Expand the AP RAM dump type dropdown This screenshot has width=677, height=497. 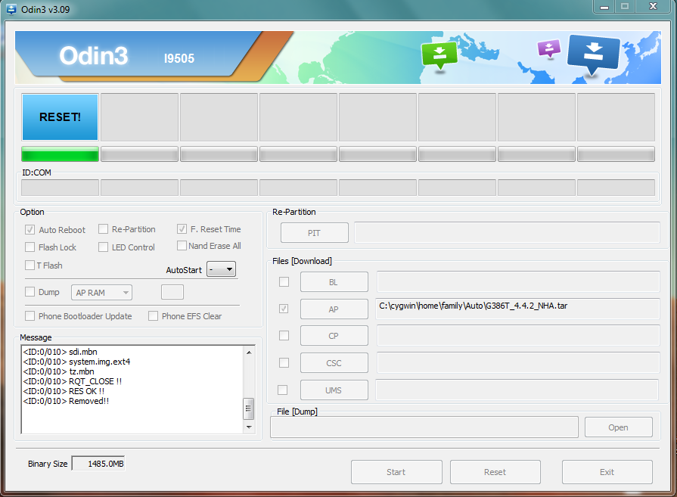point(102,292)
